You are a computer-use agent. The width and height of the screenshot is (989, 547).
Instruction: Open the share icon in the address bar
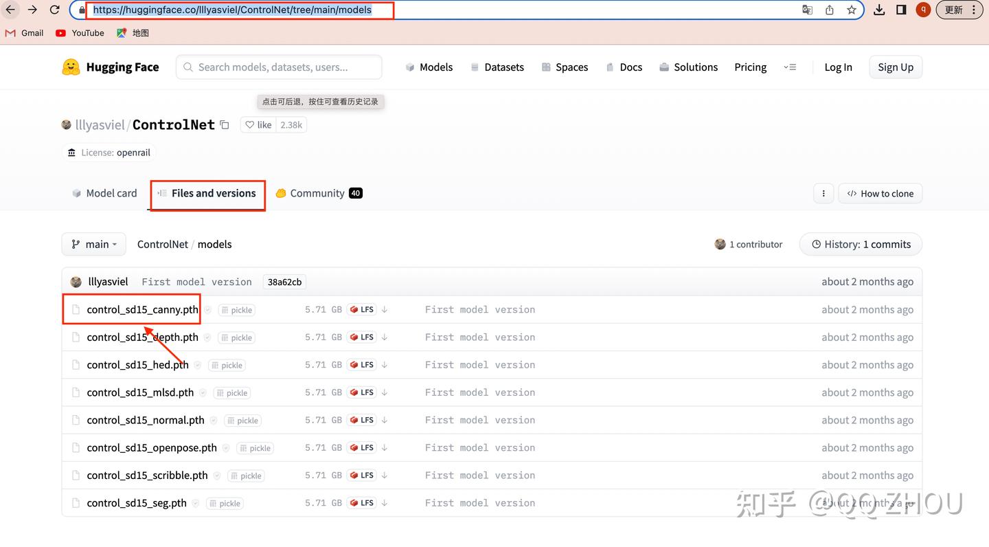tap(830, 10)
